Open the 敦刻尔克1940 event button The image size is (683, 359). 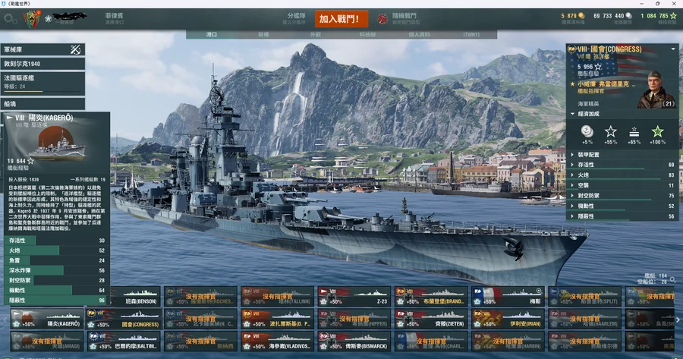click(42, 64)
